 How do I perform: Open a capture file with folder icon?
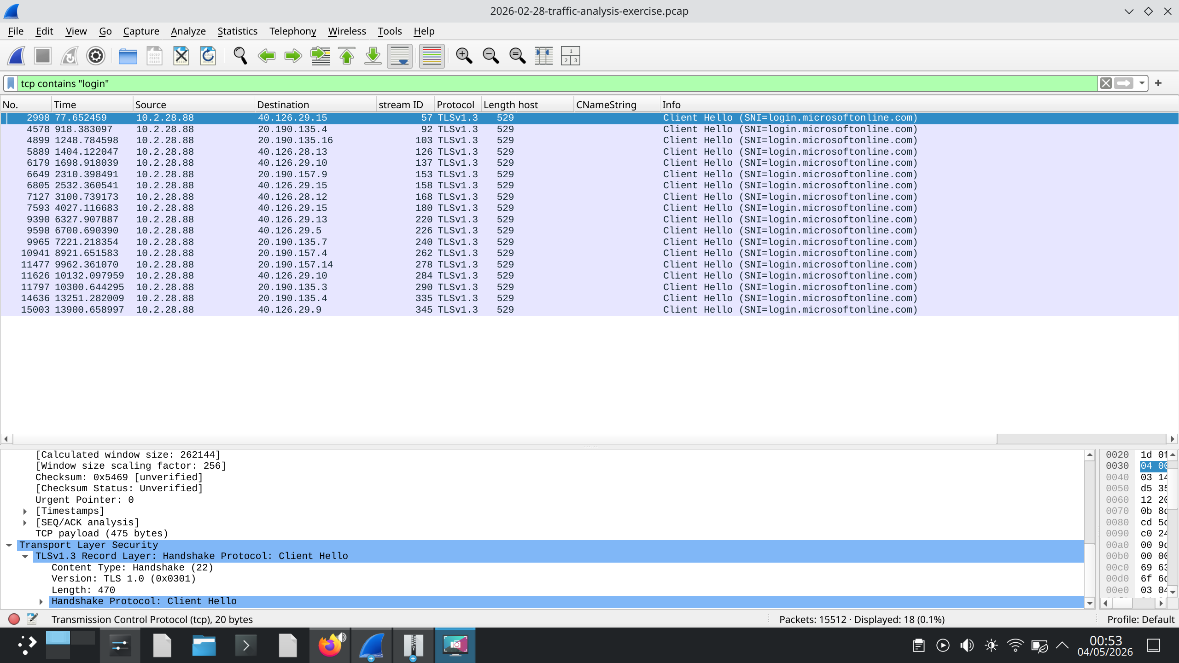pos(128,56)
